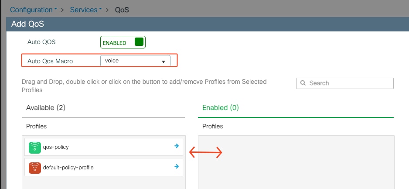Toggle the Auto QOS enabled switch
Image resolution: width=409 pixels, height=189 pixels.
[x=123, y=42]
